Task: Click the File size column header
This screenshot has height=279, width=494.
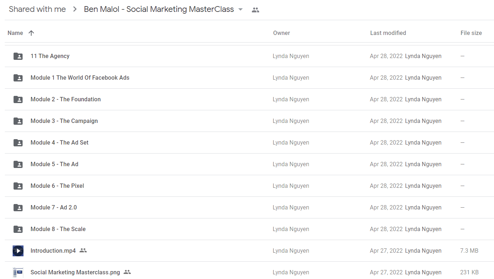Action: pyautogui.click(x=471, y=33)
